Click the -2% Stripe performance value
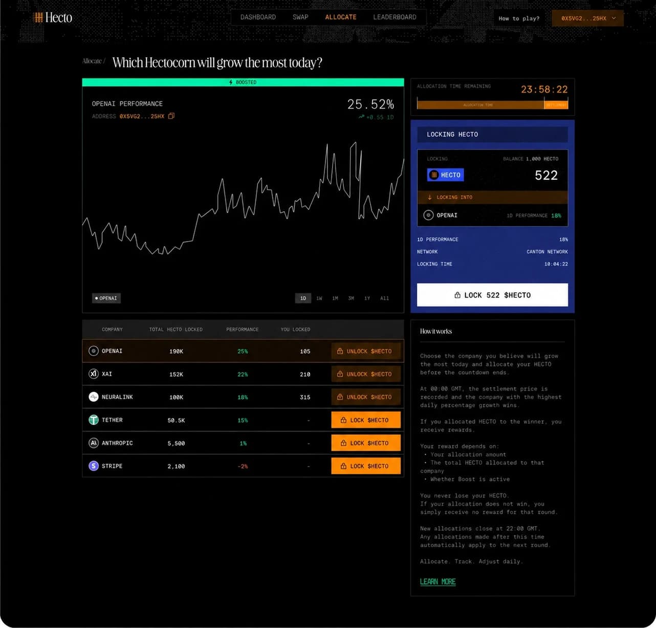This screenshot has height=628, width=656. (x=243, y=467)
